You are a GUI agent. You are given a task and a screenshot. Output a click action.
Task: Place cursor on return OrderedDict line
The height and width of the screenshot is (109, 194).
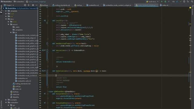[x=65, y=62]
